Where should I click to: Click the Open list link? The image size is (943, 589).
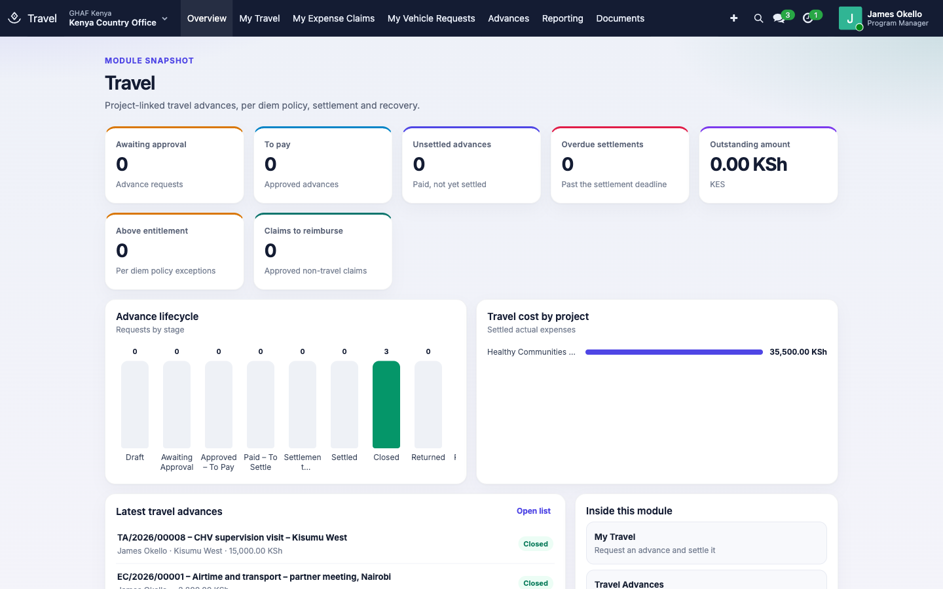click(534, 511)
